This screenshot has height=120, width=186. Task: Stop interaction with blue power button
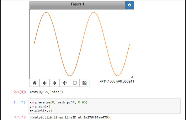click(x=129, y=5)
